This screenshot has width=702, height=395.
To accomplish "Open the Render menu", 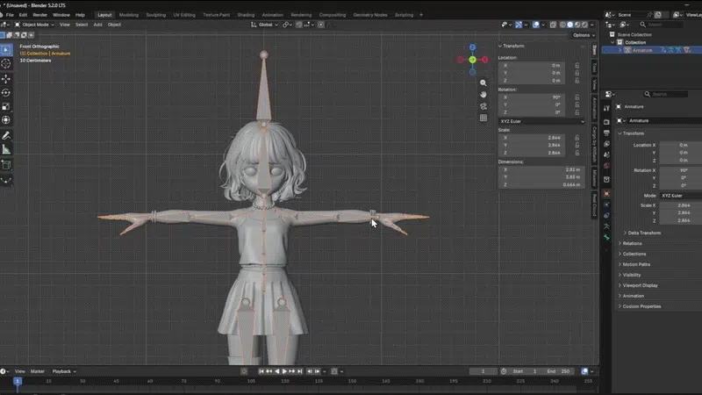I will pyautogui.click(x=39, y=15).
